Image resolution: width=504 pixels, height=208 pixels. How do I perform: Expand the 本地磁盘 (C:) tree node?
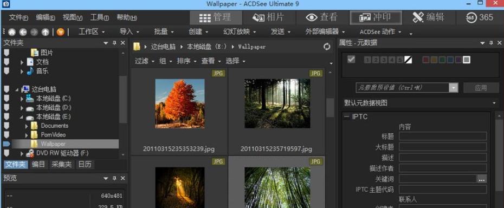pyautogui.click(x=22, y=99)
